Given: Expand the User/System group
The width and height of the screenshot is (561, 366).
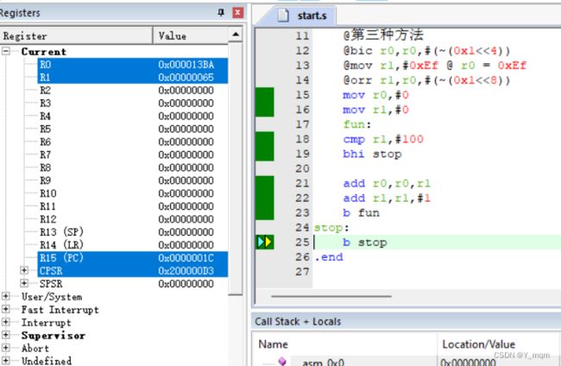Looking at the screenshot, I should 6,296.
